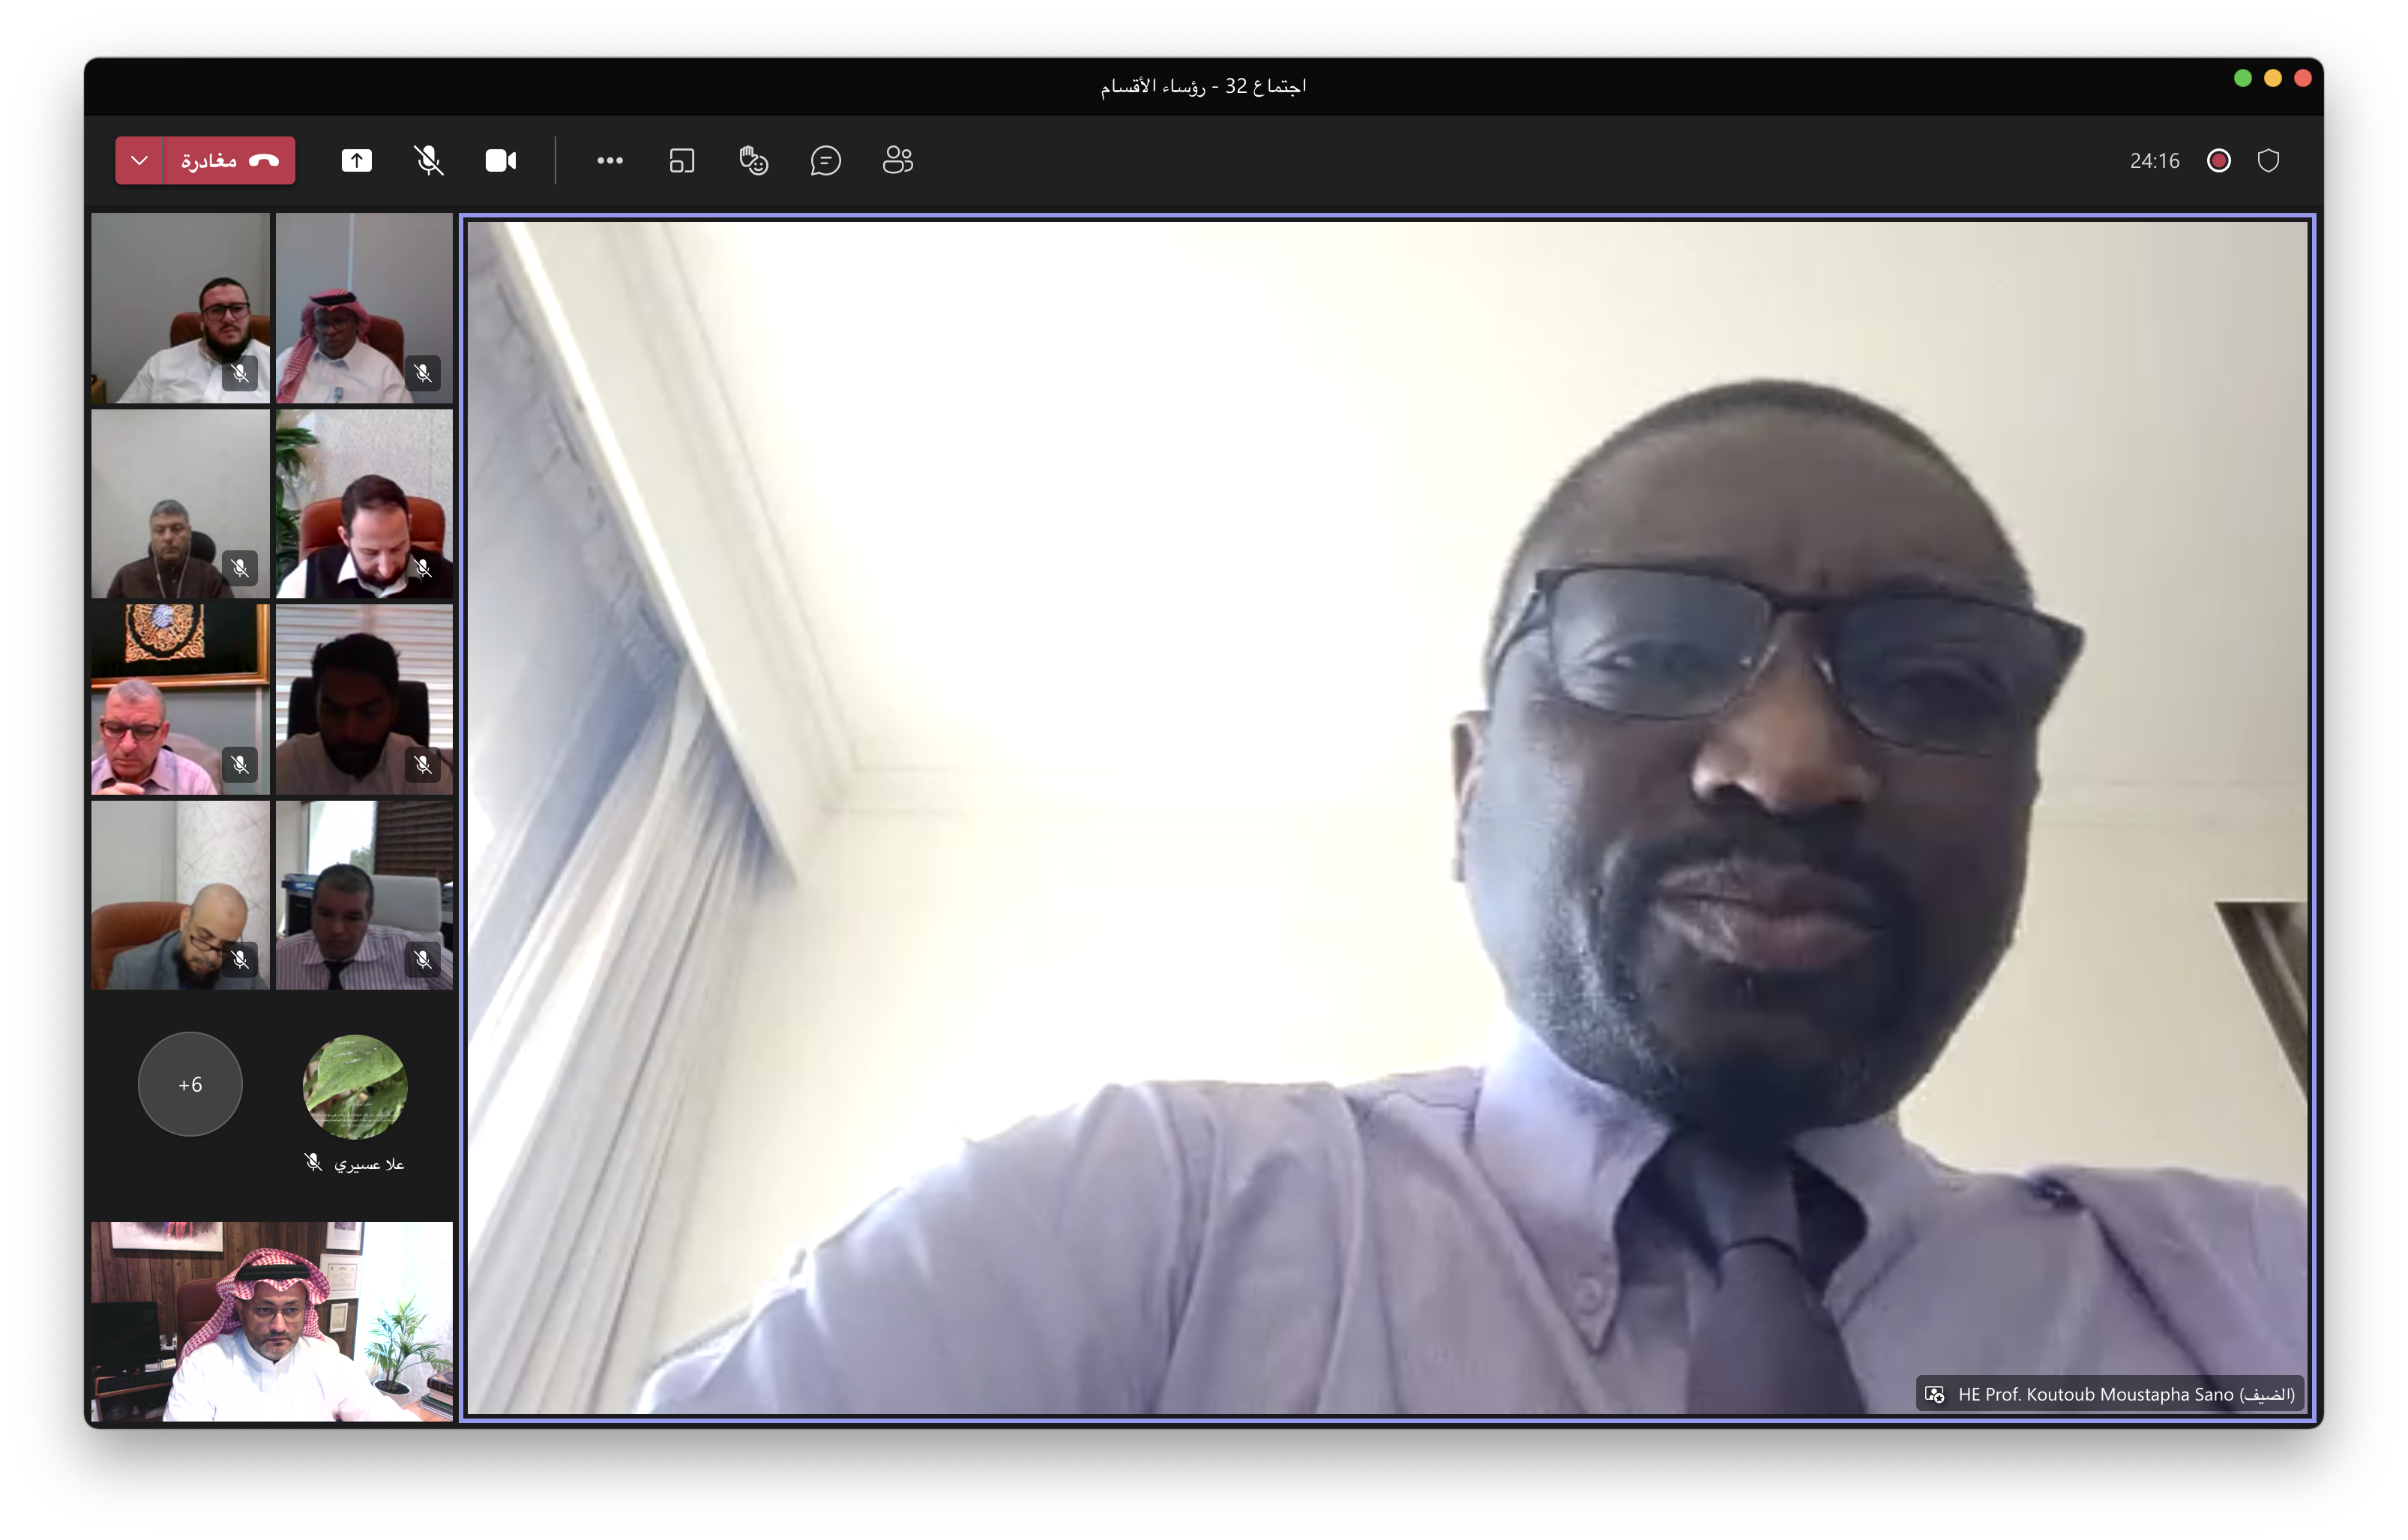Select the main speaker video
Image resolution: width=2408 pixels, height=1540 pixels.
pos(1387,817)
